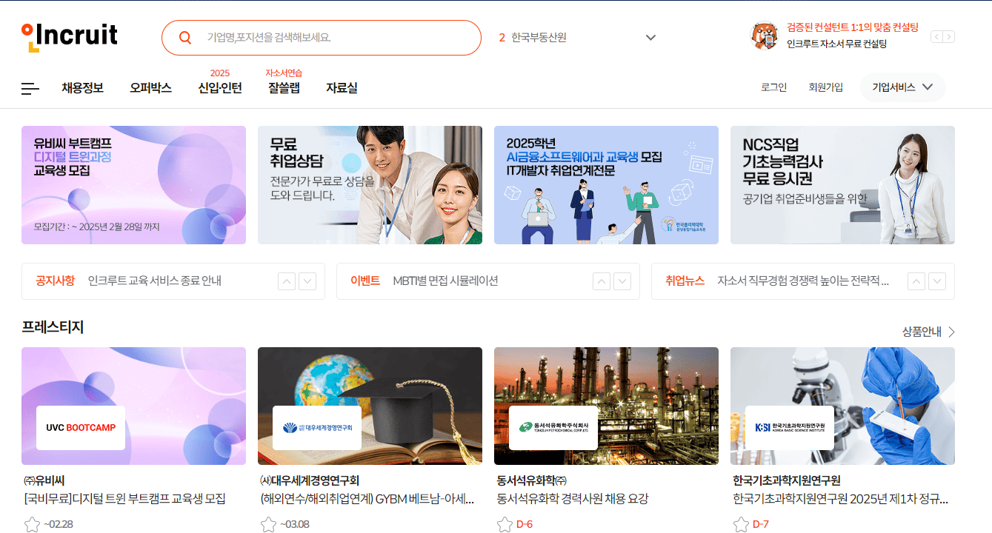The width and height of the screenshot is (992, 533).
Task: Open MBTI별 면접 시뮬레이션 event
Action: click(x=445, y=281)
